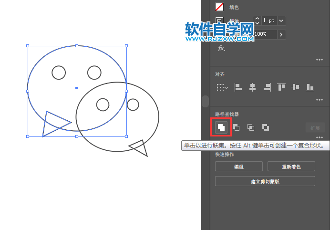Decrease stroke weight with down stepper

(257, 23)
